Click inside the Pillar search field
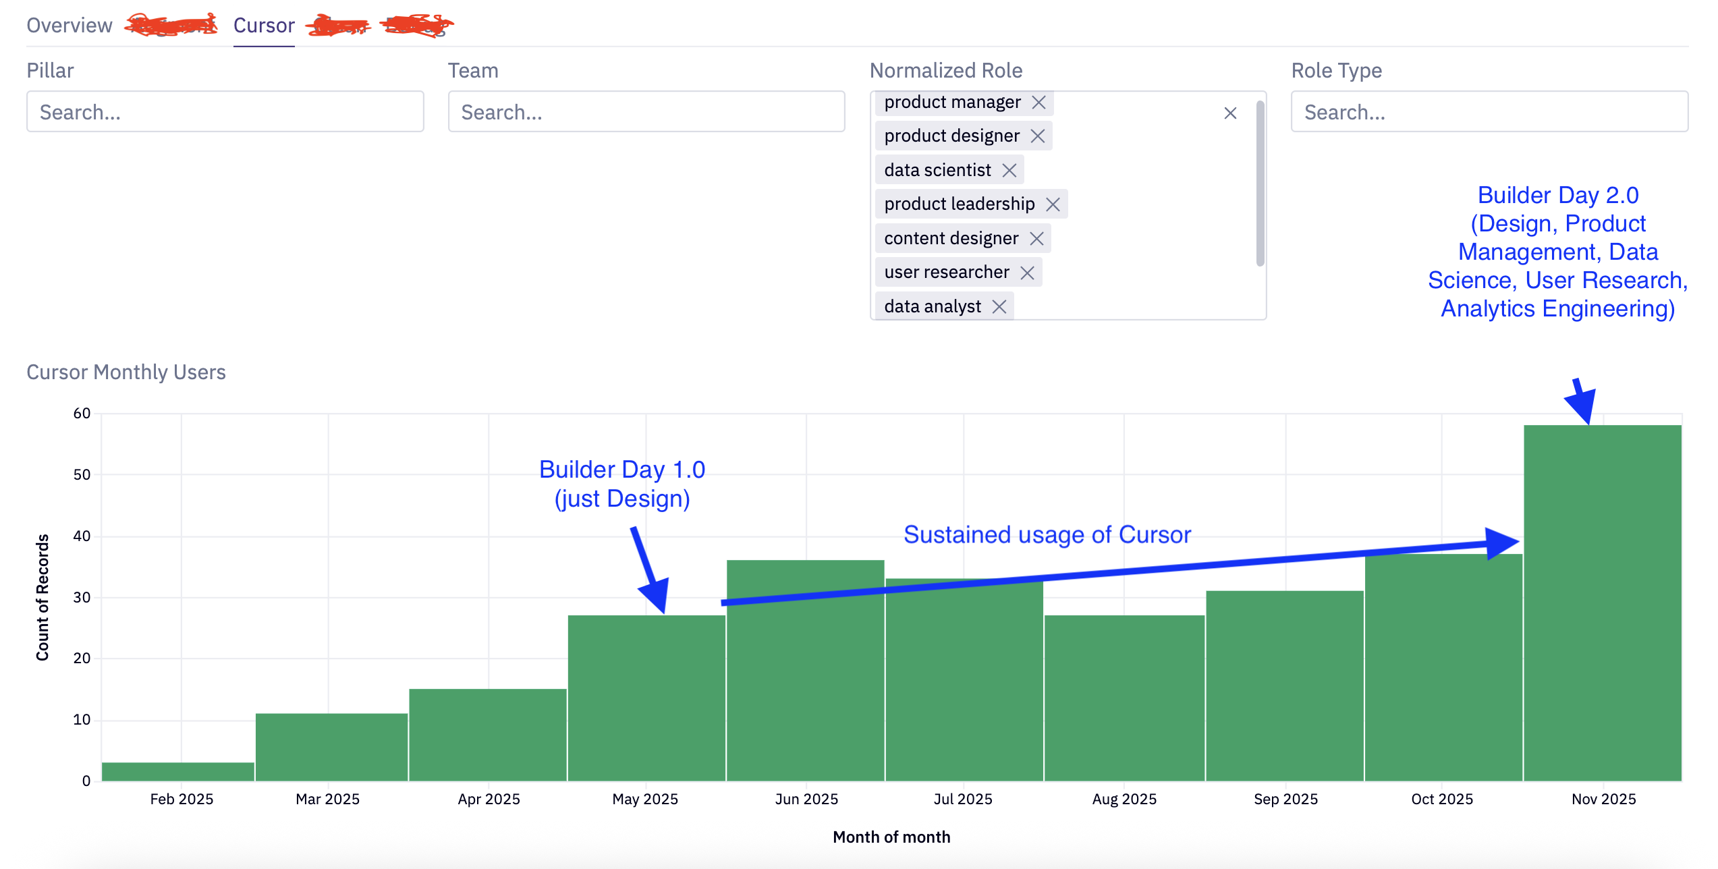This screenshot has height=869, width=1718. [225, 111]
